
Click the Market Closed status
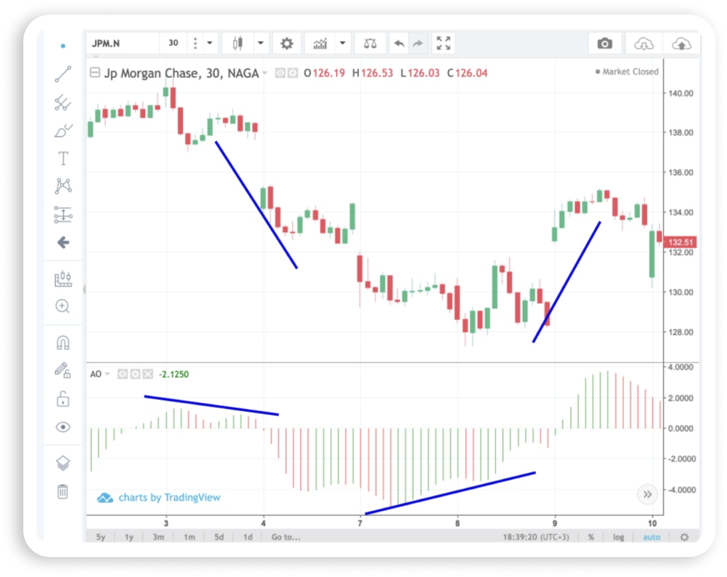tap(626, 71)
